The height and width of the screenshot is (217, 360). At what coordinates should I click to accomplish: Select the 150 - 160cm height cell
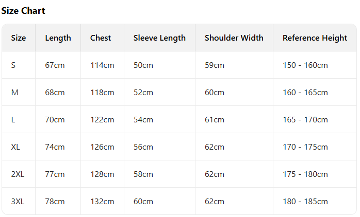[x=305, y=65]
